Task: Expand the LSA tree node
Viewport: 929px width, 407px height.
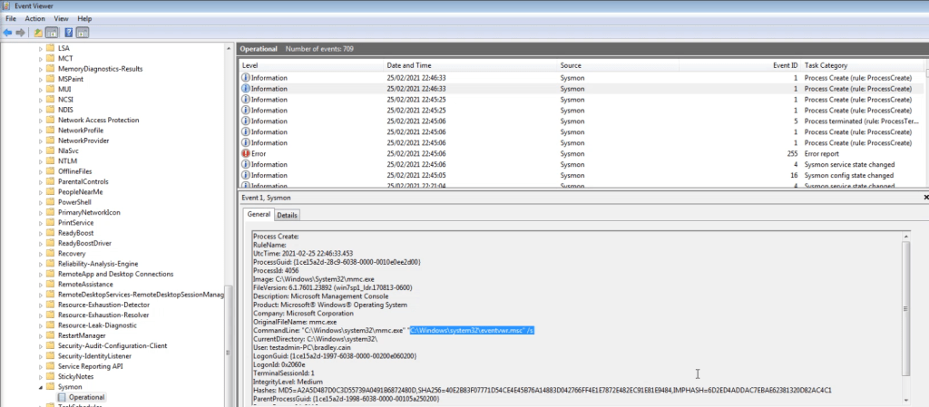Action: [x=40, y=47]
